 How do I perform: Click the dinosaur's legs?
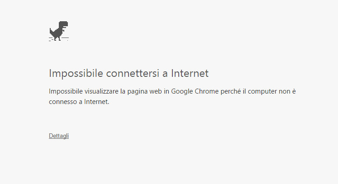pyautogui.click(x=57, y=38)
